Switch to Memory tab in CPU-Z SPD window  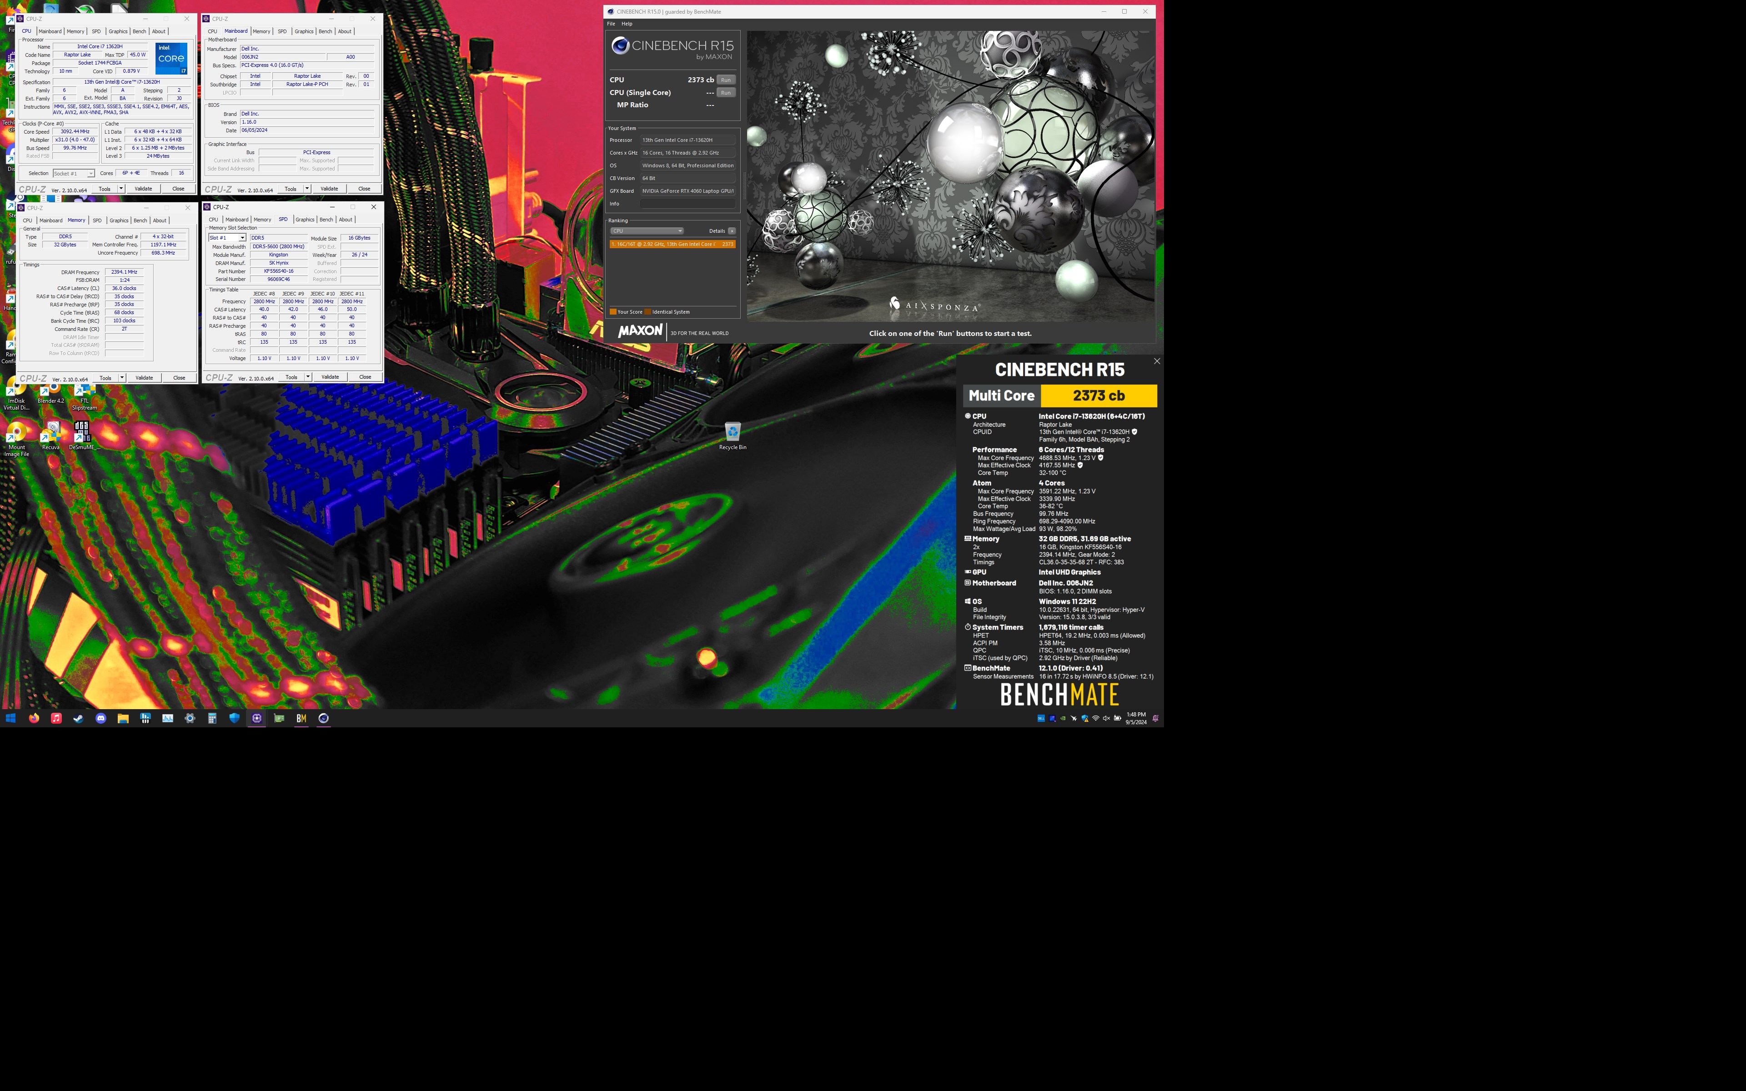pyautogui.click(x=263, y=220)
